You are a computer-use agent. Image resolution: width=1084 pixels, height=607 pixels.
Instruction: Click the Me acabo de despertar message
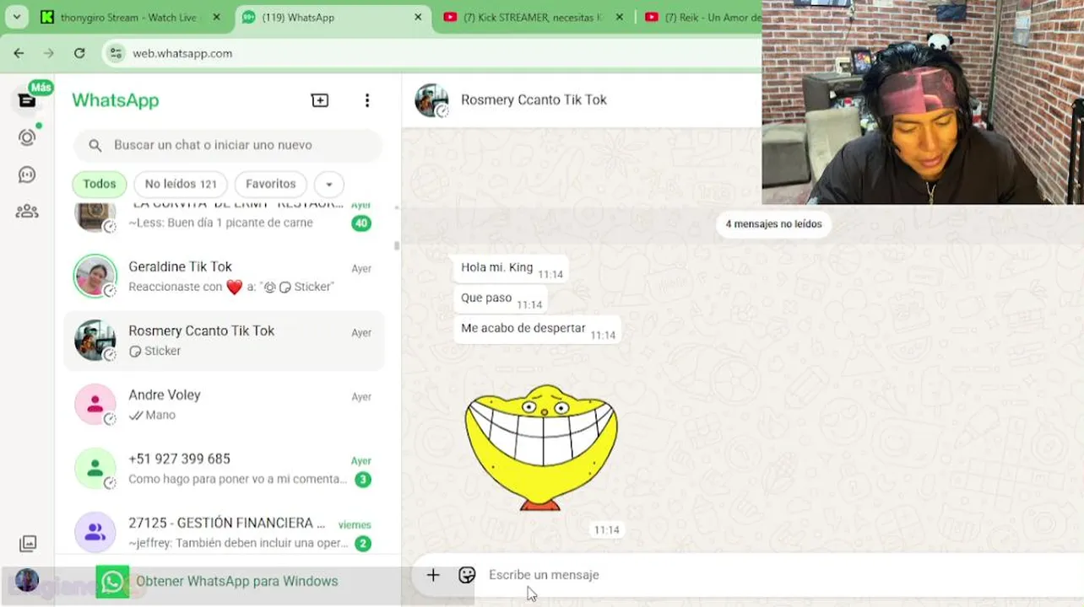coord(537,330)
